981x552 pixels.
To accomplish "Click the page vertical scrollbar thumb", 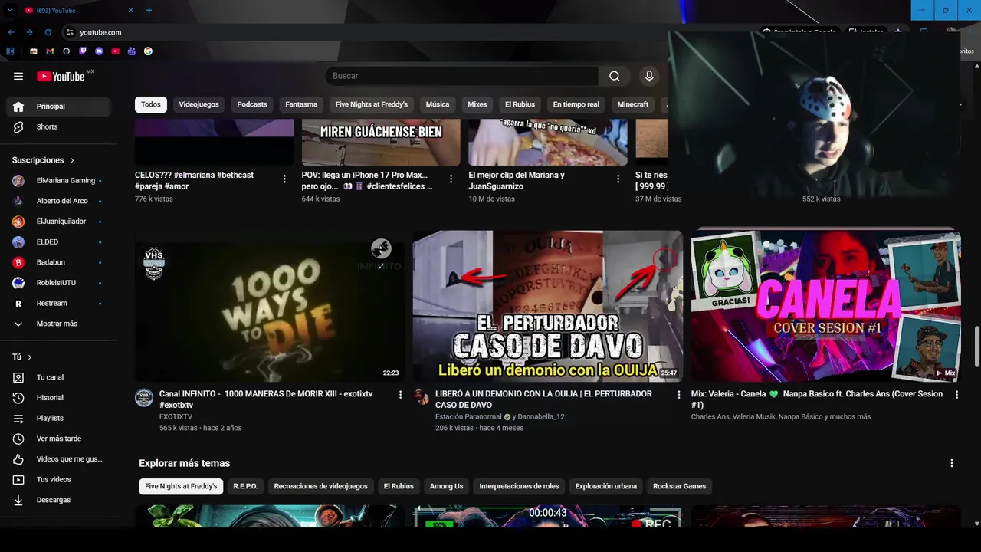I will [976, 347].
